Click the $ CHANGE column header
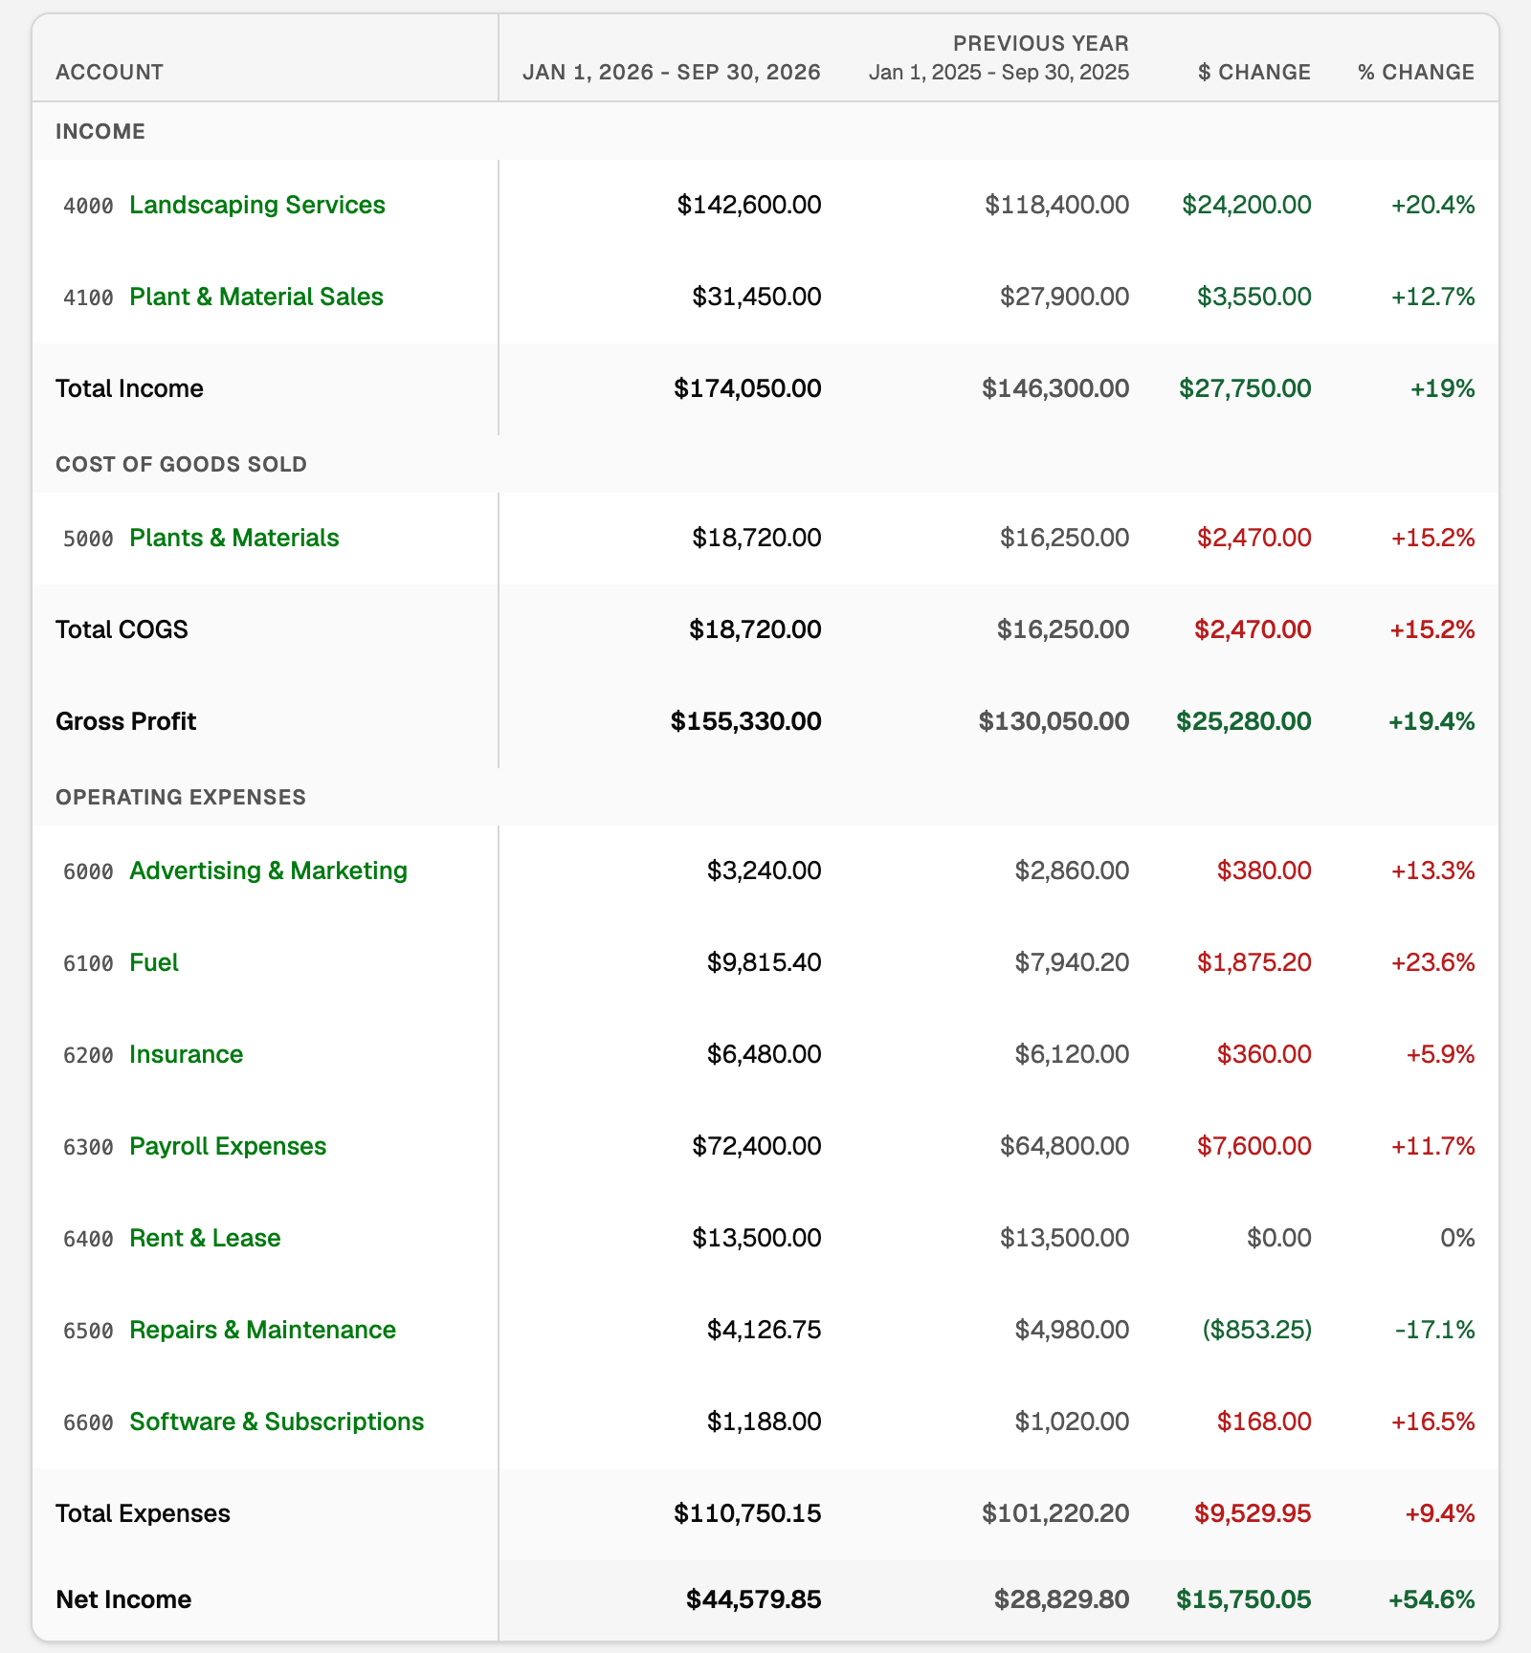The height and width of the screenshot is (1653, 1531). pyautogui.click(x=1254, y=73)
